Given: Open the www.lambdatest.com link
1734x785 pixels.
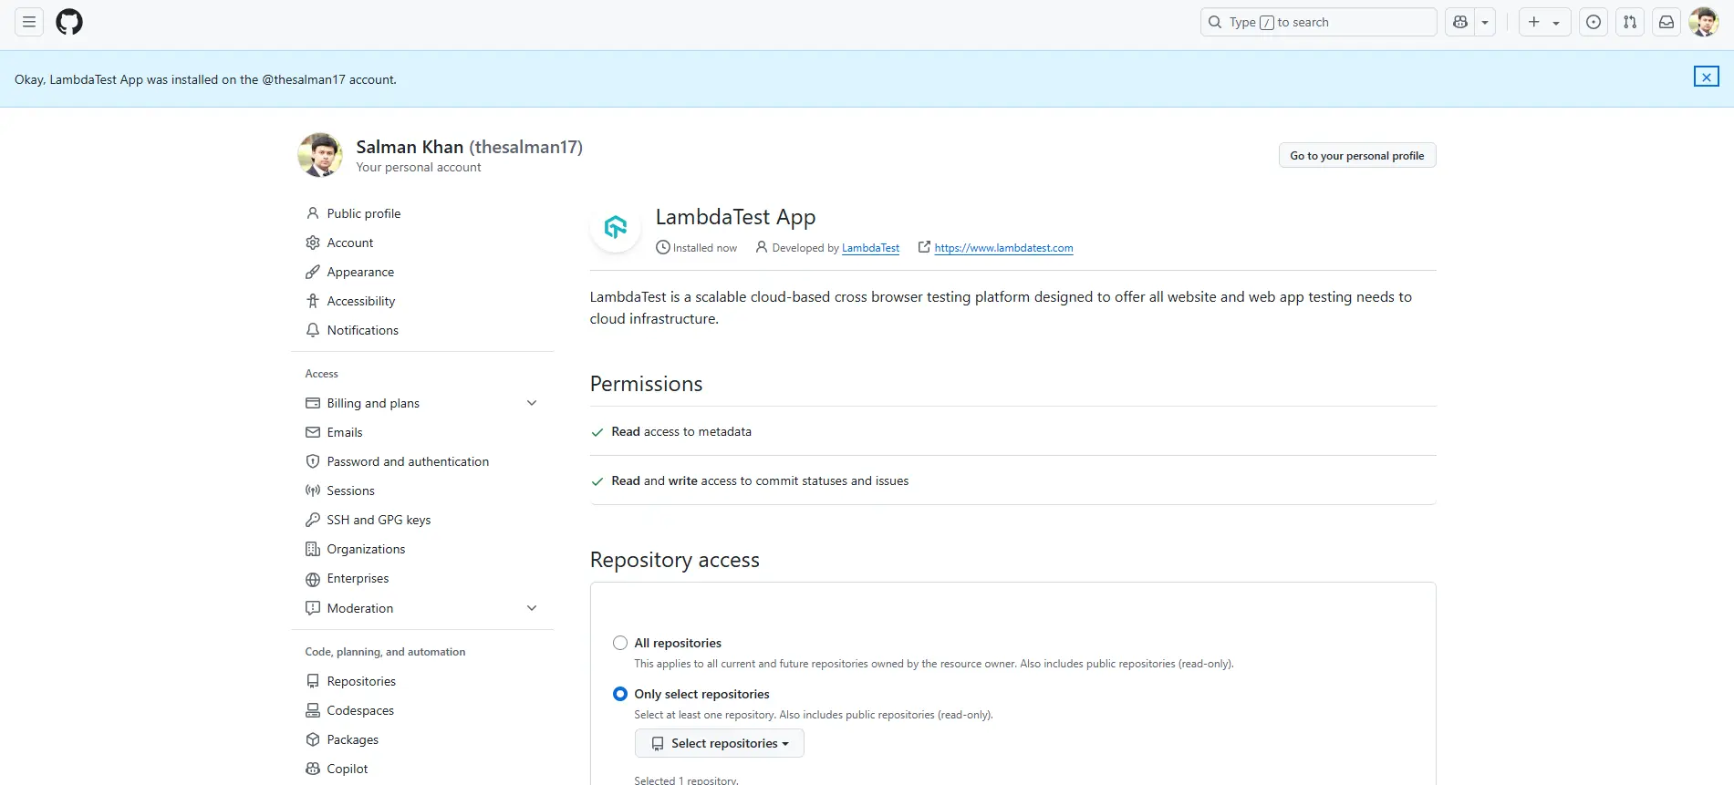Looking at the screenshot, I should 1003,248.
